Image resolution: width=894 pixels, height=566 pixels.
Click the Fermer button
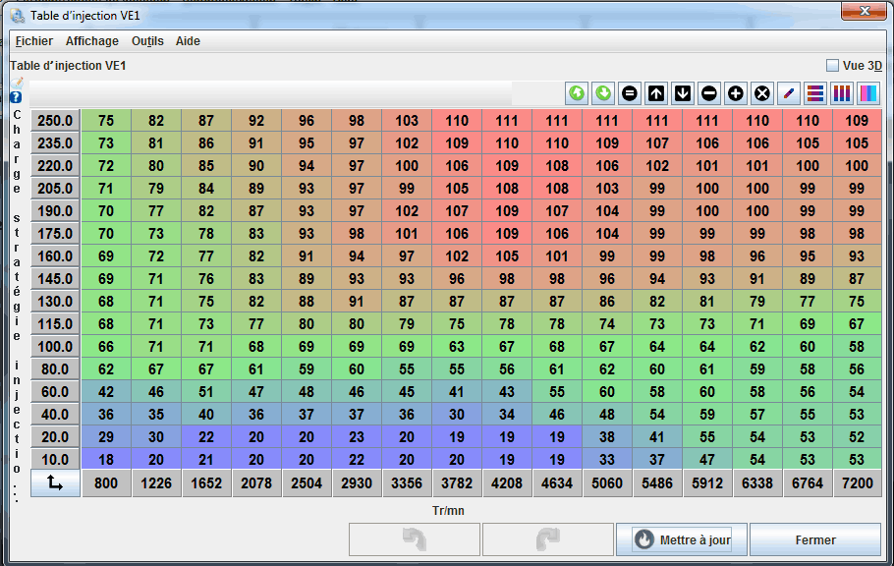(x=815, y=539)
